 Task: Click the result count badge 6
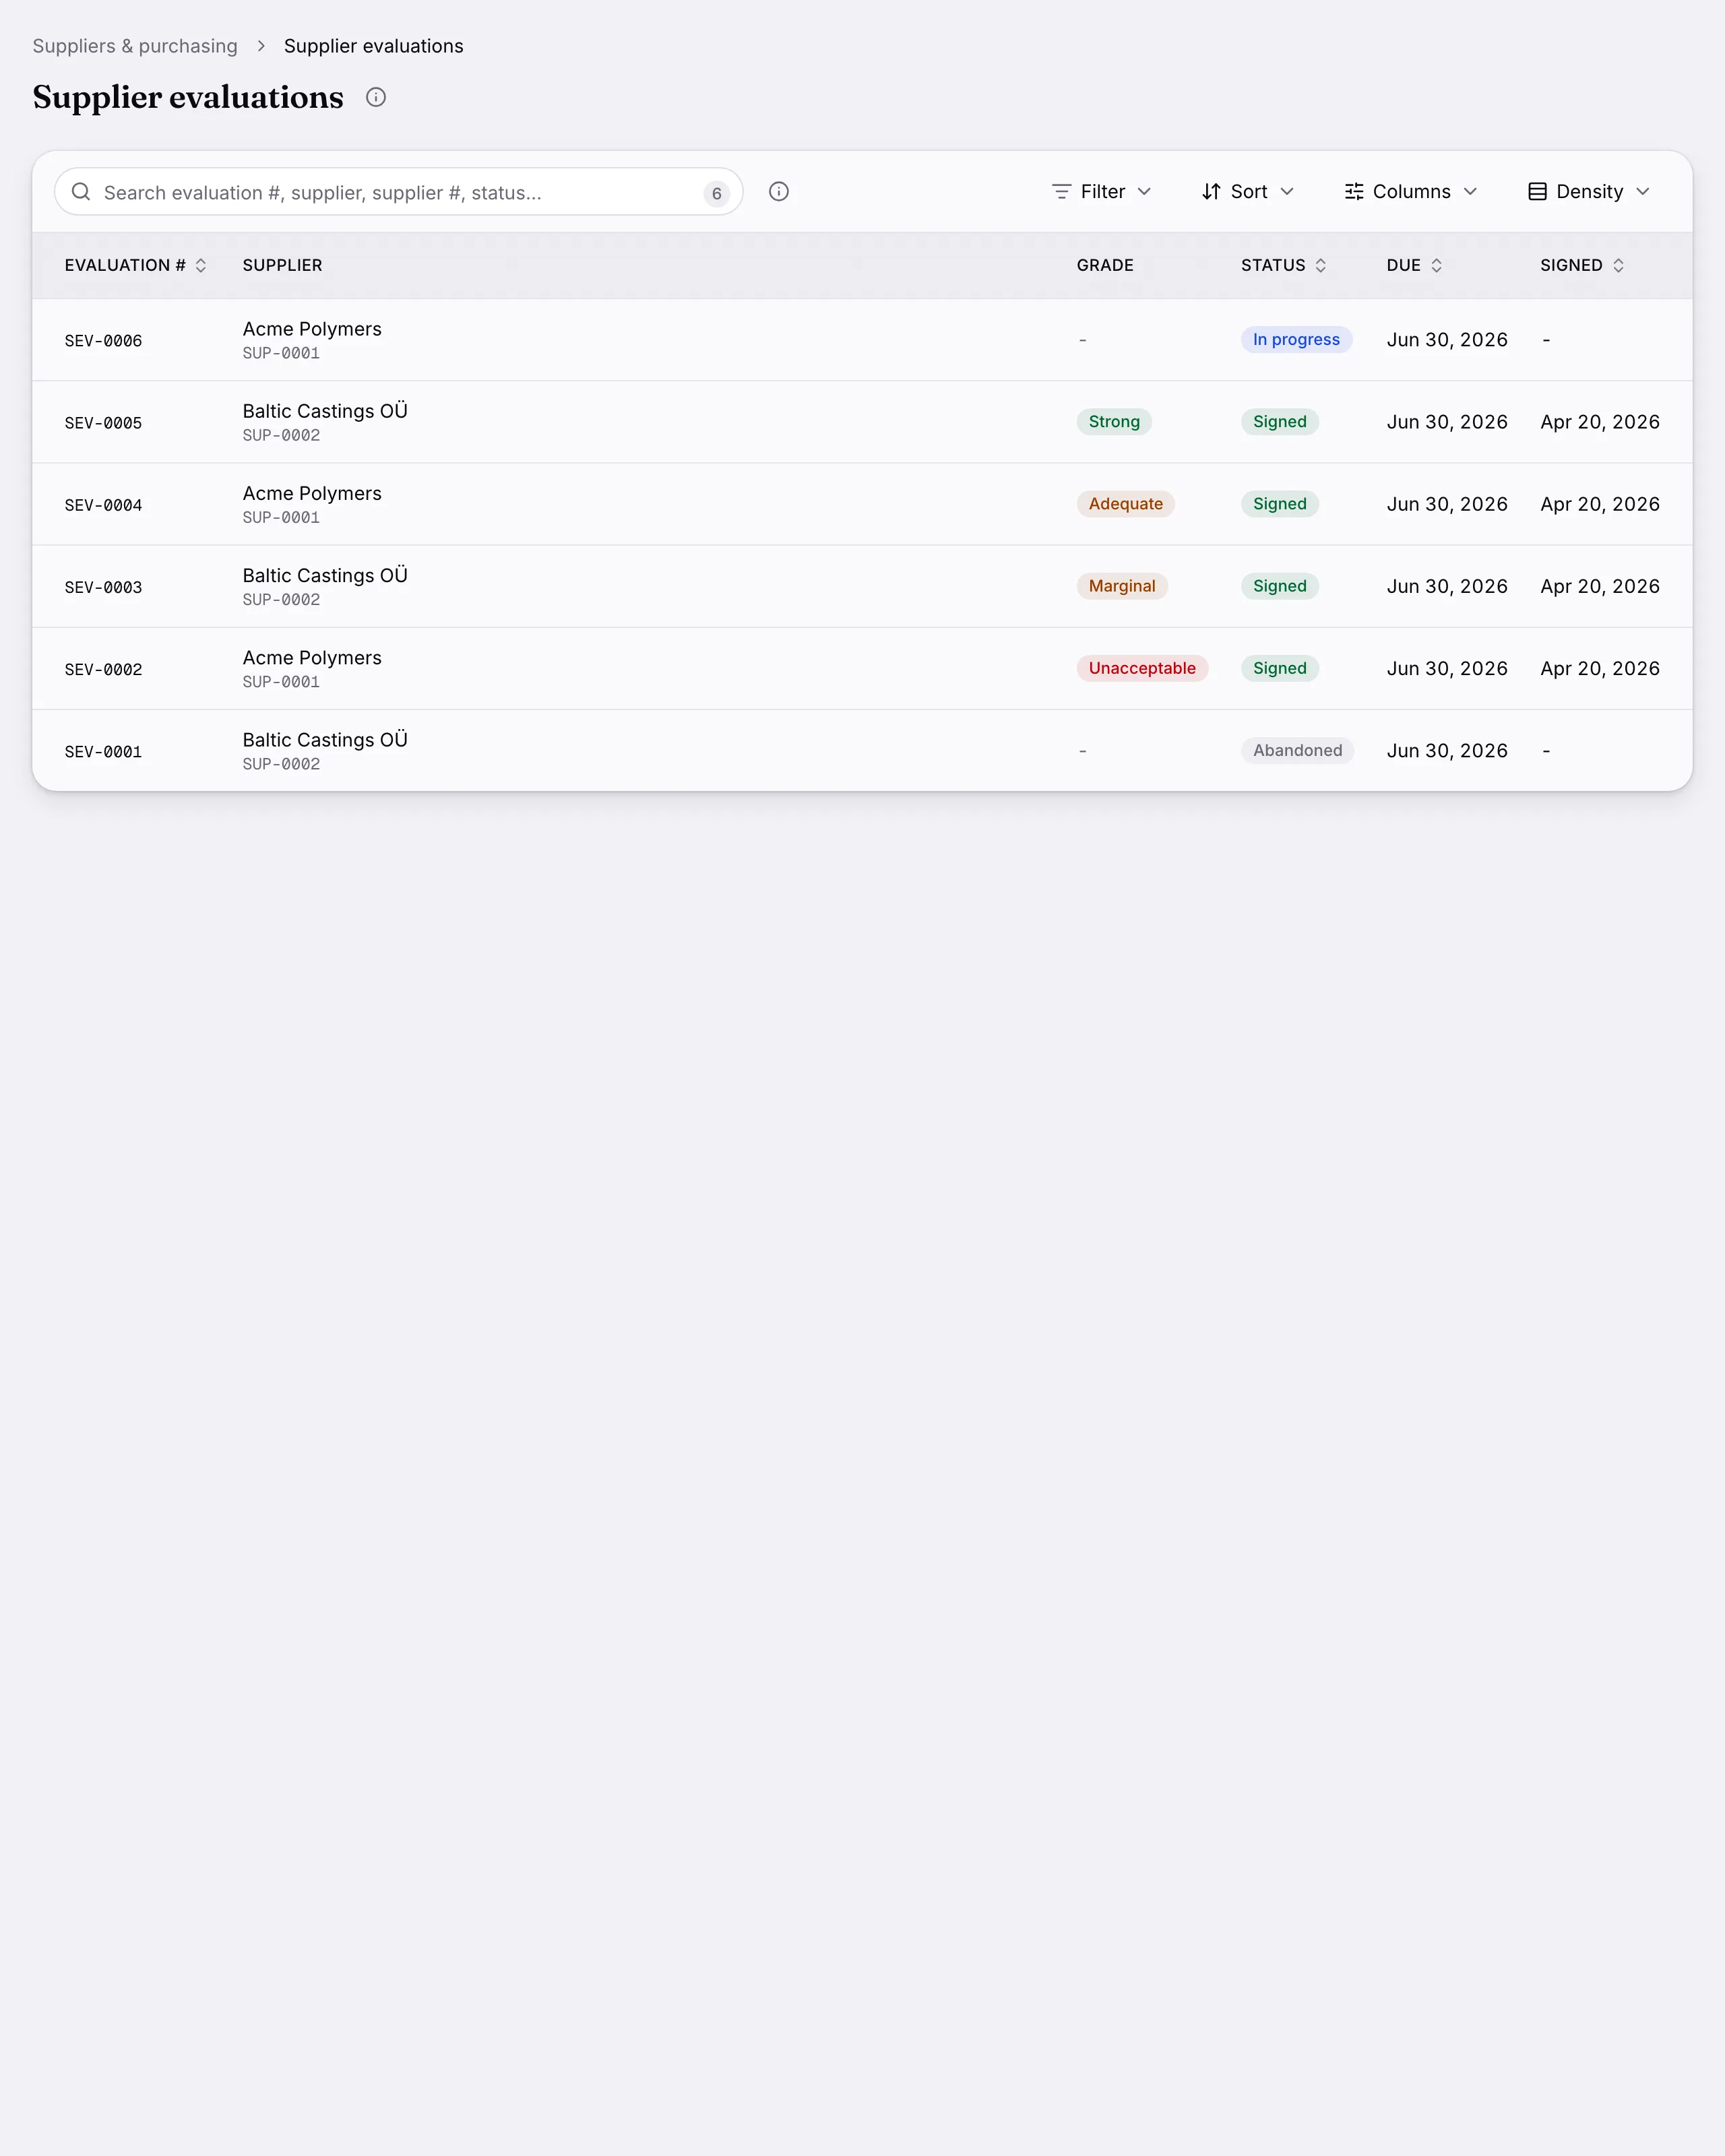[x=716, y=193]
